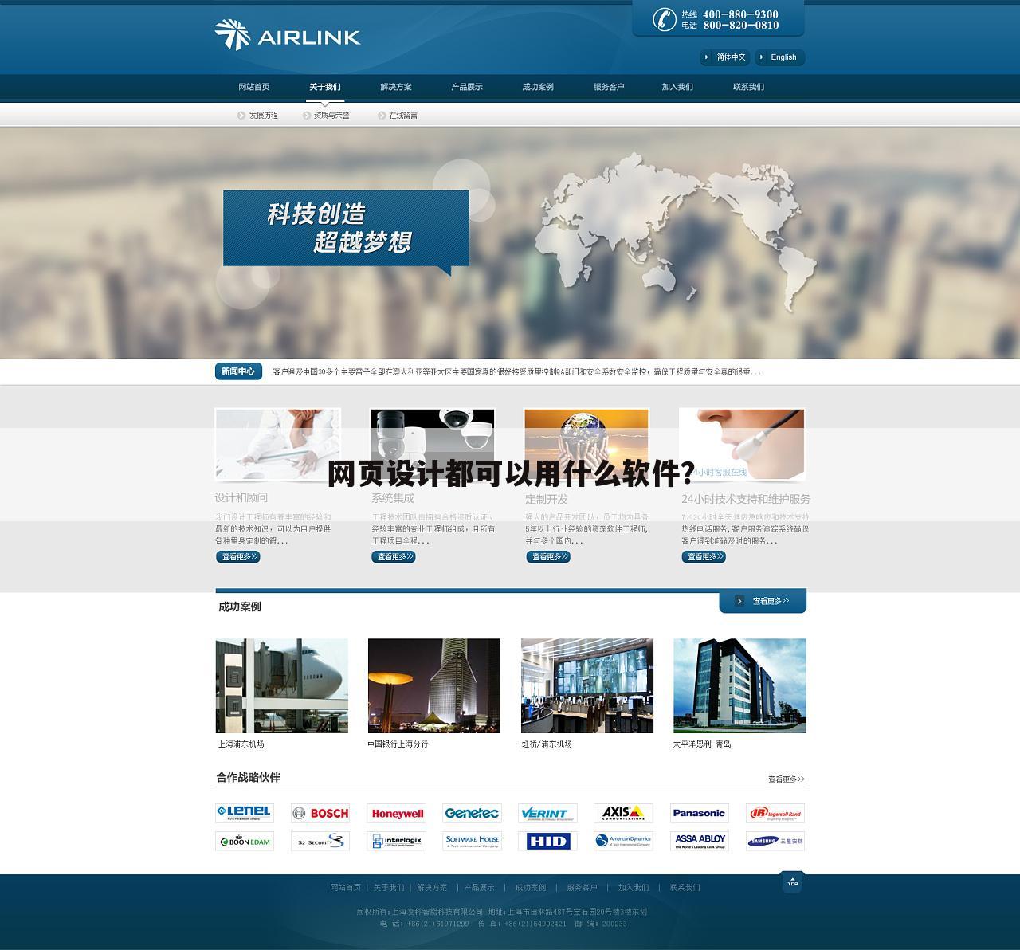Select the 发展历程 submenu link
The image size is (1020, 950).
pos(257,116)
